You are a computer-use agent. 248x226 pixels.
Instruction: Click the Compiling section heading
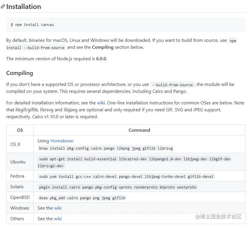(20, 73)
